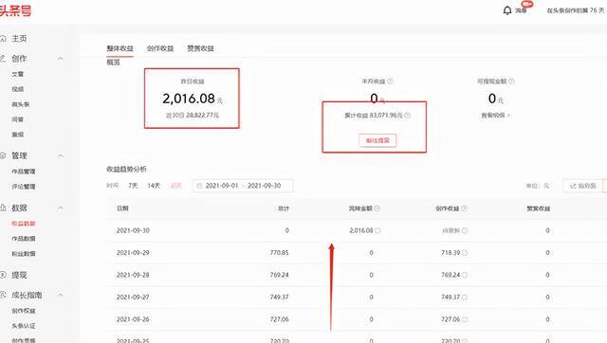Click the pencil icon beside 创作
This screenshot has width=607, height=343.
click(3, 59)
